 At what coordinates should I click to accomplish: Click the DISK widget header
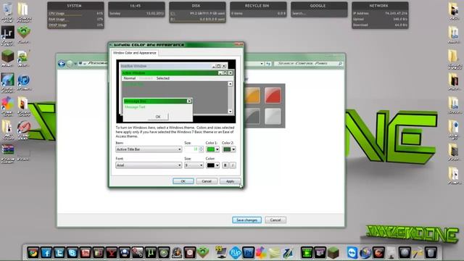coord(196,6)
